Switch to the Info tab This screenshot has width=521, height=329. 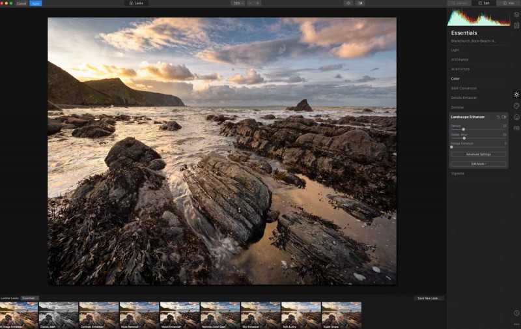(508, 3)
